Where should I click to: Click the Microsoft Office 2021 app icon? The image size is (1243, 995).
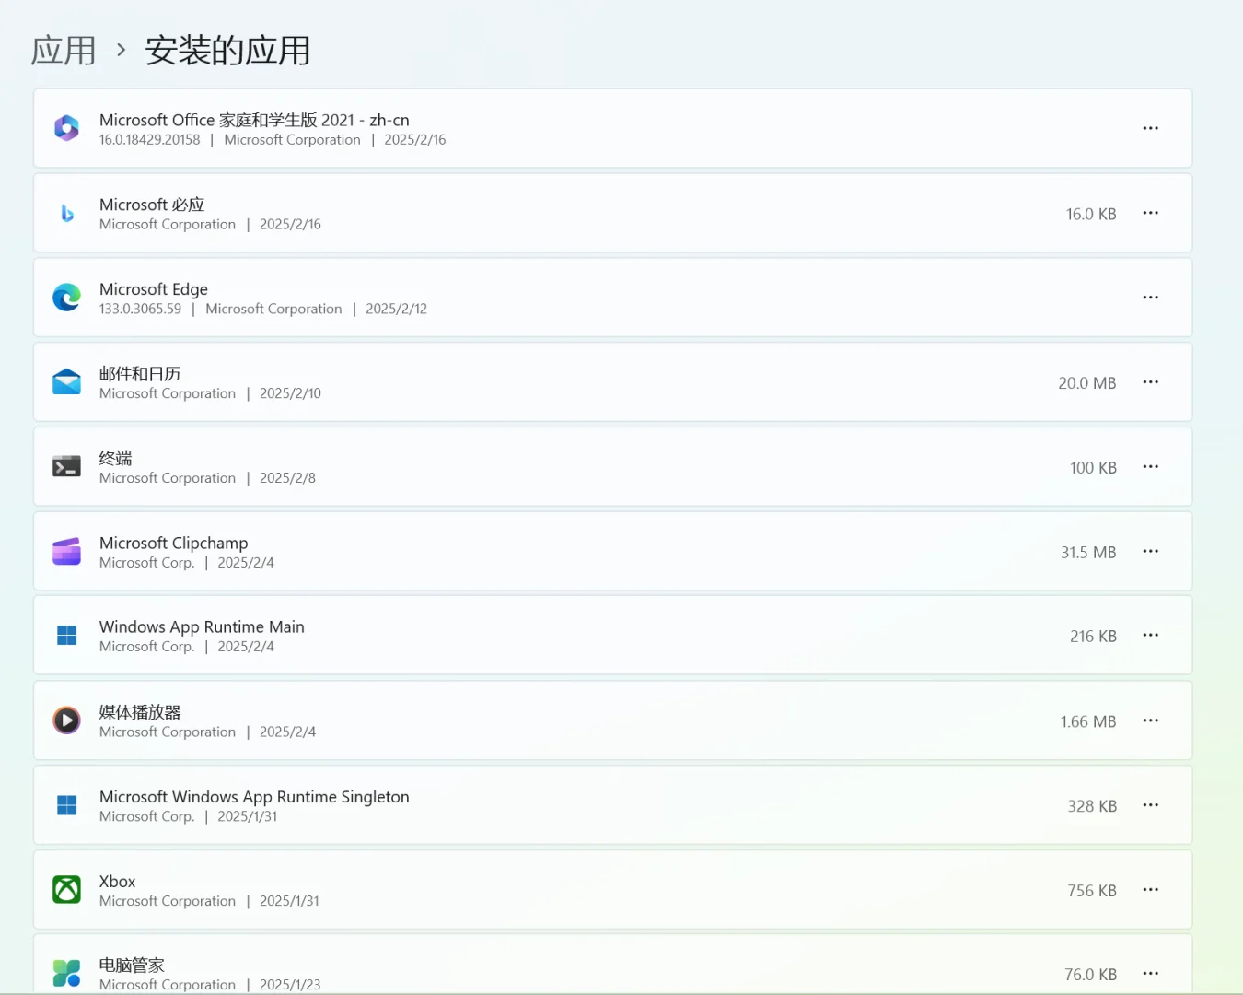pyautogui.click(x=66, y=128)
